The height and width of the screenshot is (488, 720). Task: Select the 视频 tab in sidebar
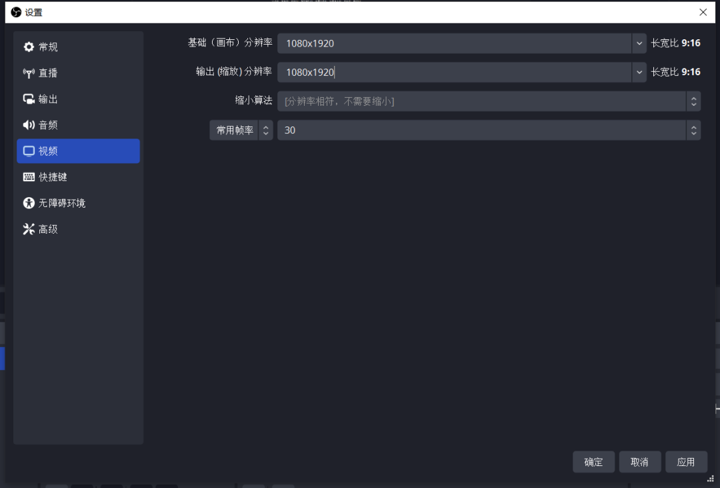tap(78, 151)
